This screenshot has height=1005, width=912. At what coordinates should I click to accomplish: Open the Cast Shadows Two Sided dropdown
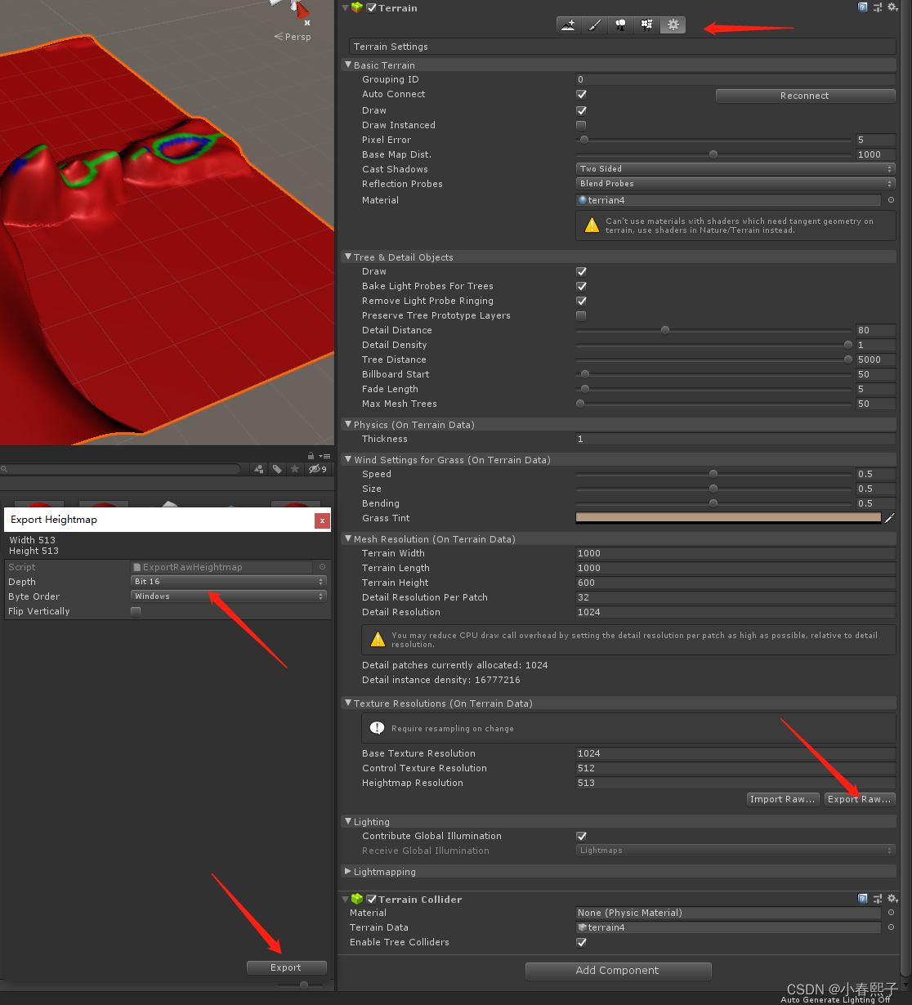point(734,168)
